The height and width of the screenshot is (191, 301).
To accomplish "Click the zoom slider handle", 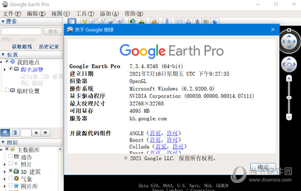I will coord(289,98).
